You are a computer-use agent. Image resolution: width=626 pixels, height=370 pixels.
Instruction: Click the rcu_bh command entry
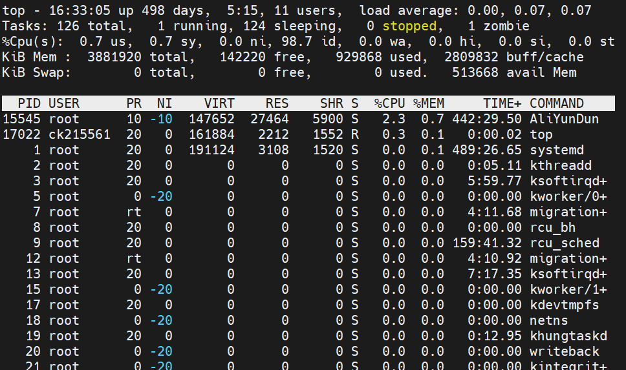coord(552,227)
